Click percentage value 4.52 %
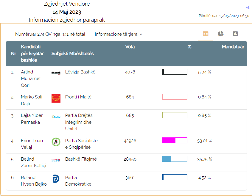The width and height of the screenshot is (252, 196). click(x=204, y=178)
